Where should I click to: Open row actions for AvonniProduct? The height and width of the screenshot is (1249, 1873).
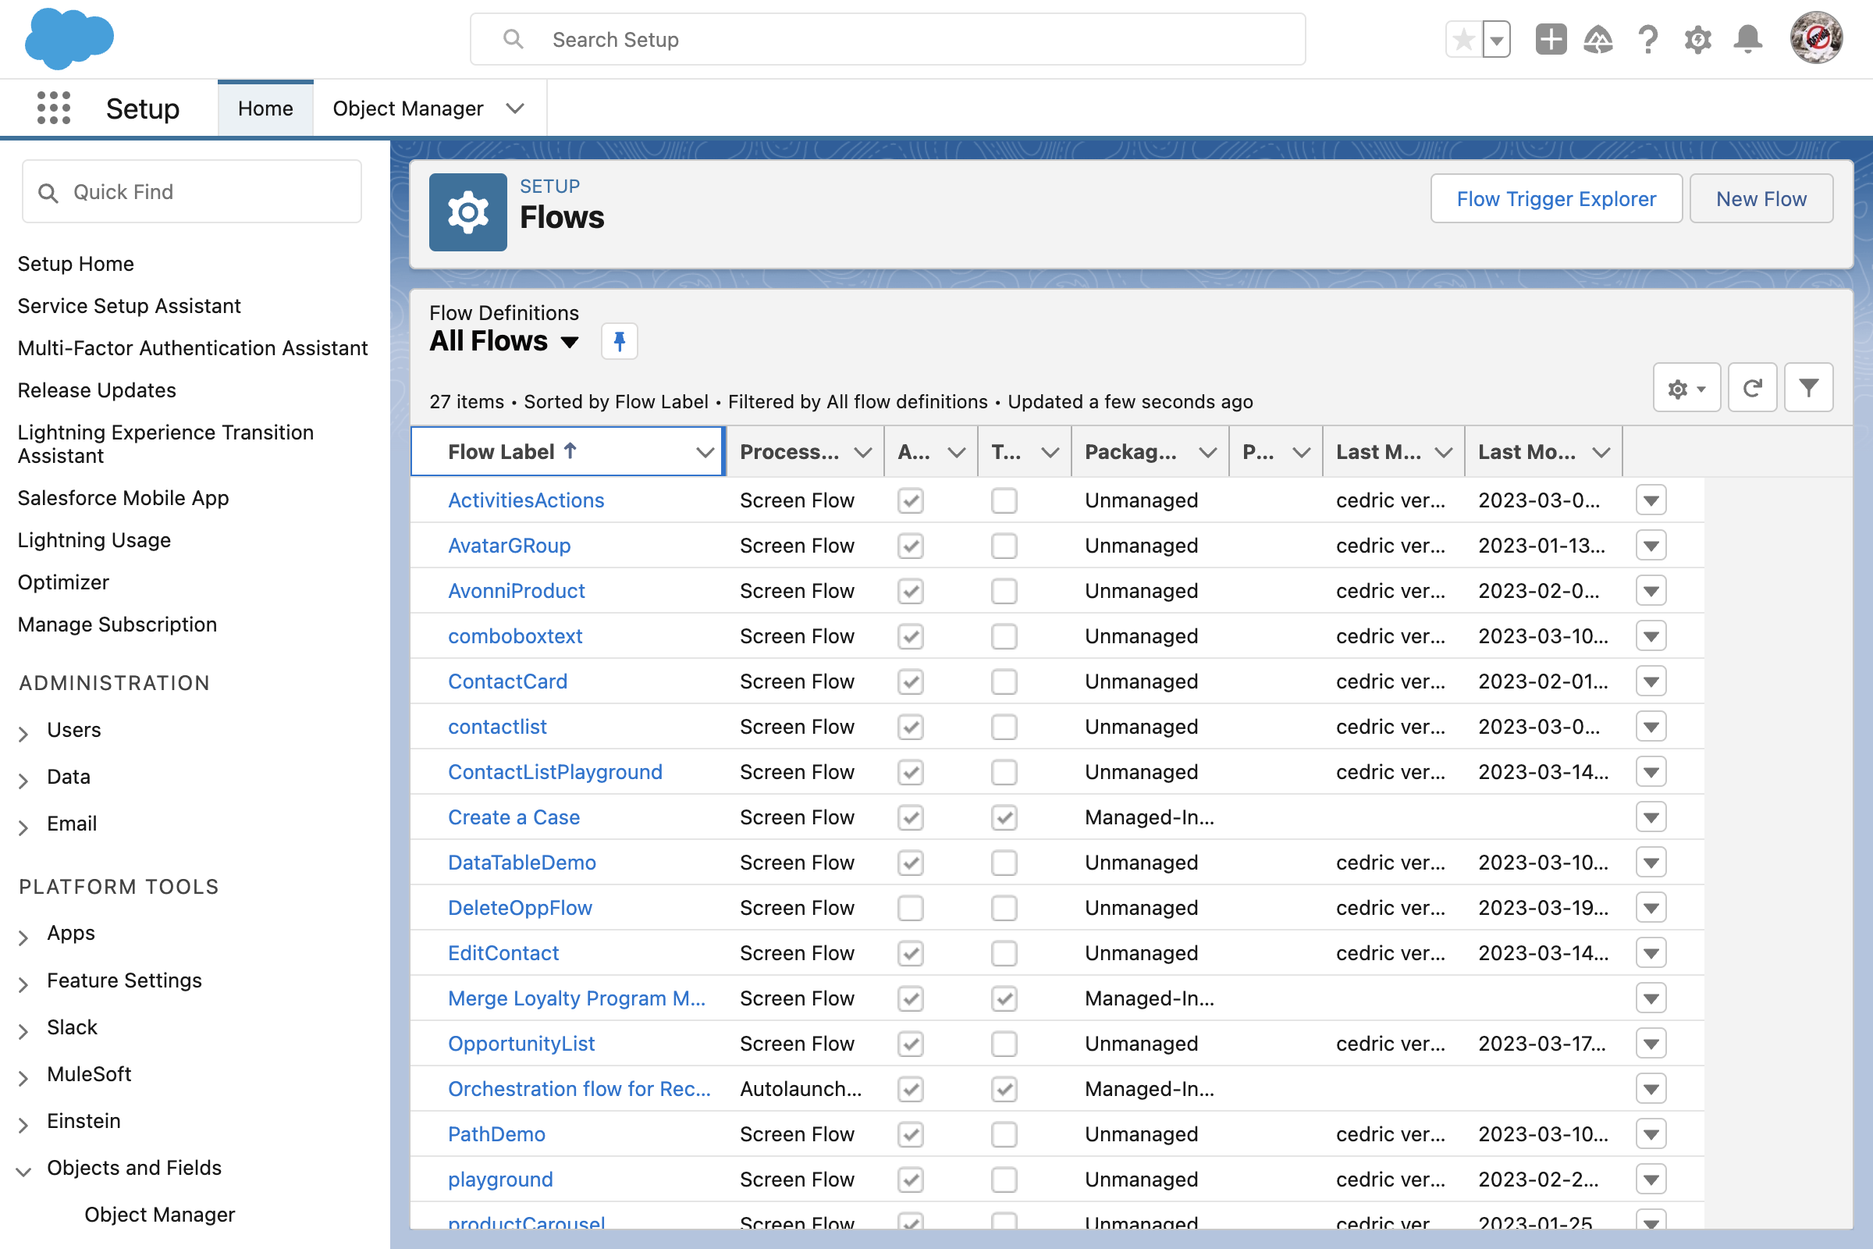[1651, 591]
